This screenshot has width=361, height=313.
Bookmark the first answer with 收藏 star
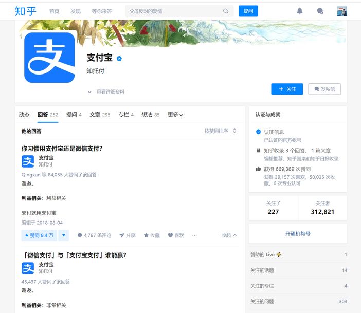point(152,235)
